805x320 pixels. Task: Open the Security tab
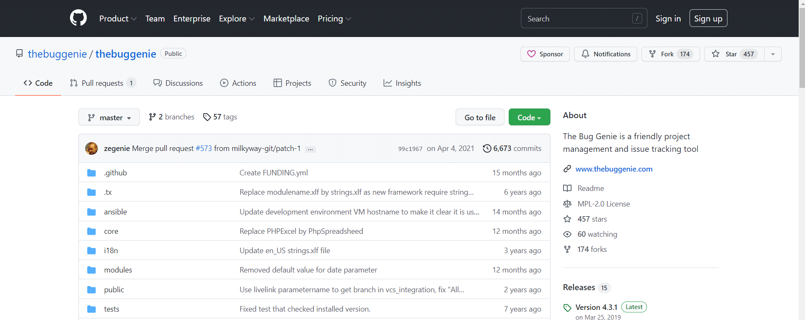click(348, 83)
